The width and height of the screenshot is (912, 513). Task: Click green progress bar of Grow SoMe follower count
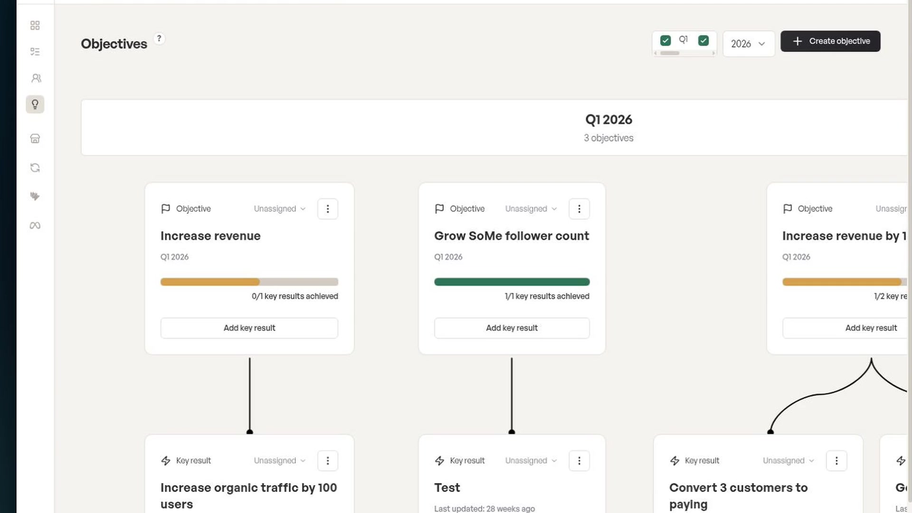pos(512,282)
